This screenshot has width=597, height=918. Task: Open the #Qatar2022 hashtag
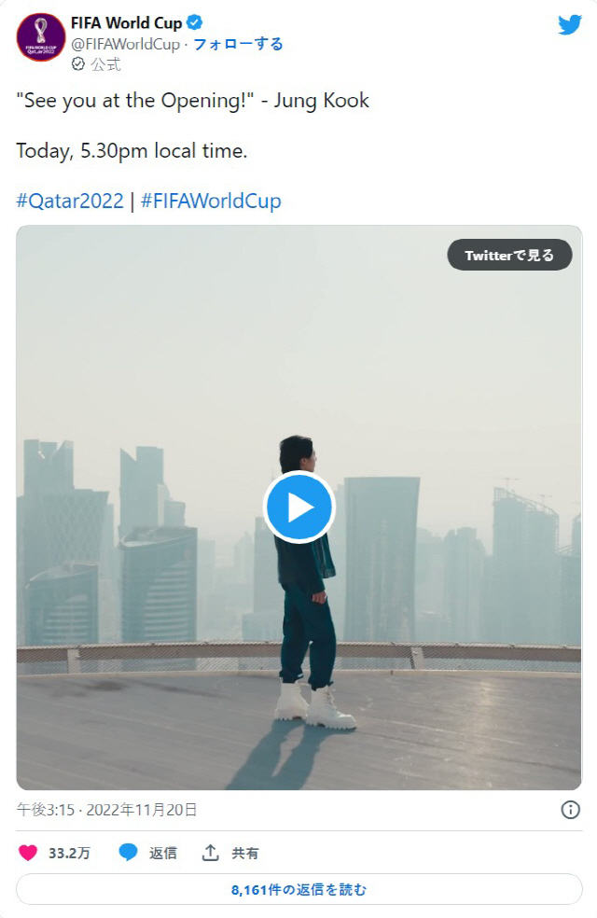click(70, 201)
